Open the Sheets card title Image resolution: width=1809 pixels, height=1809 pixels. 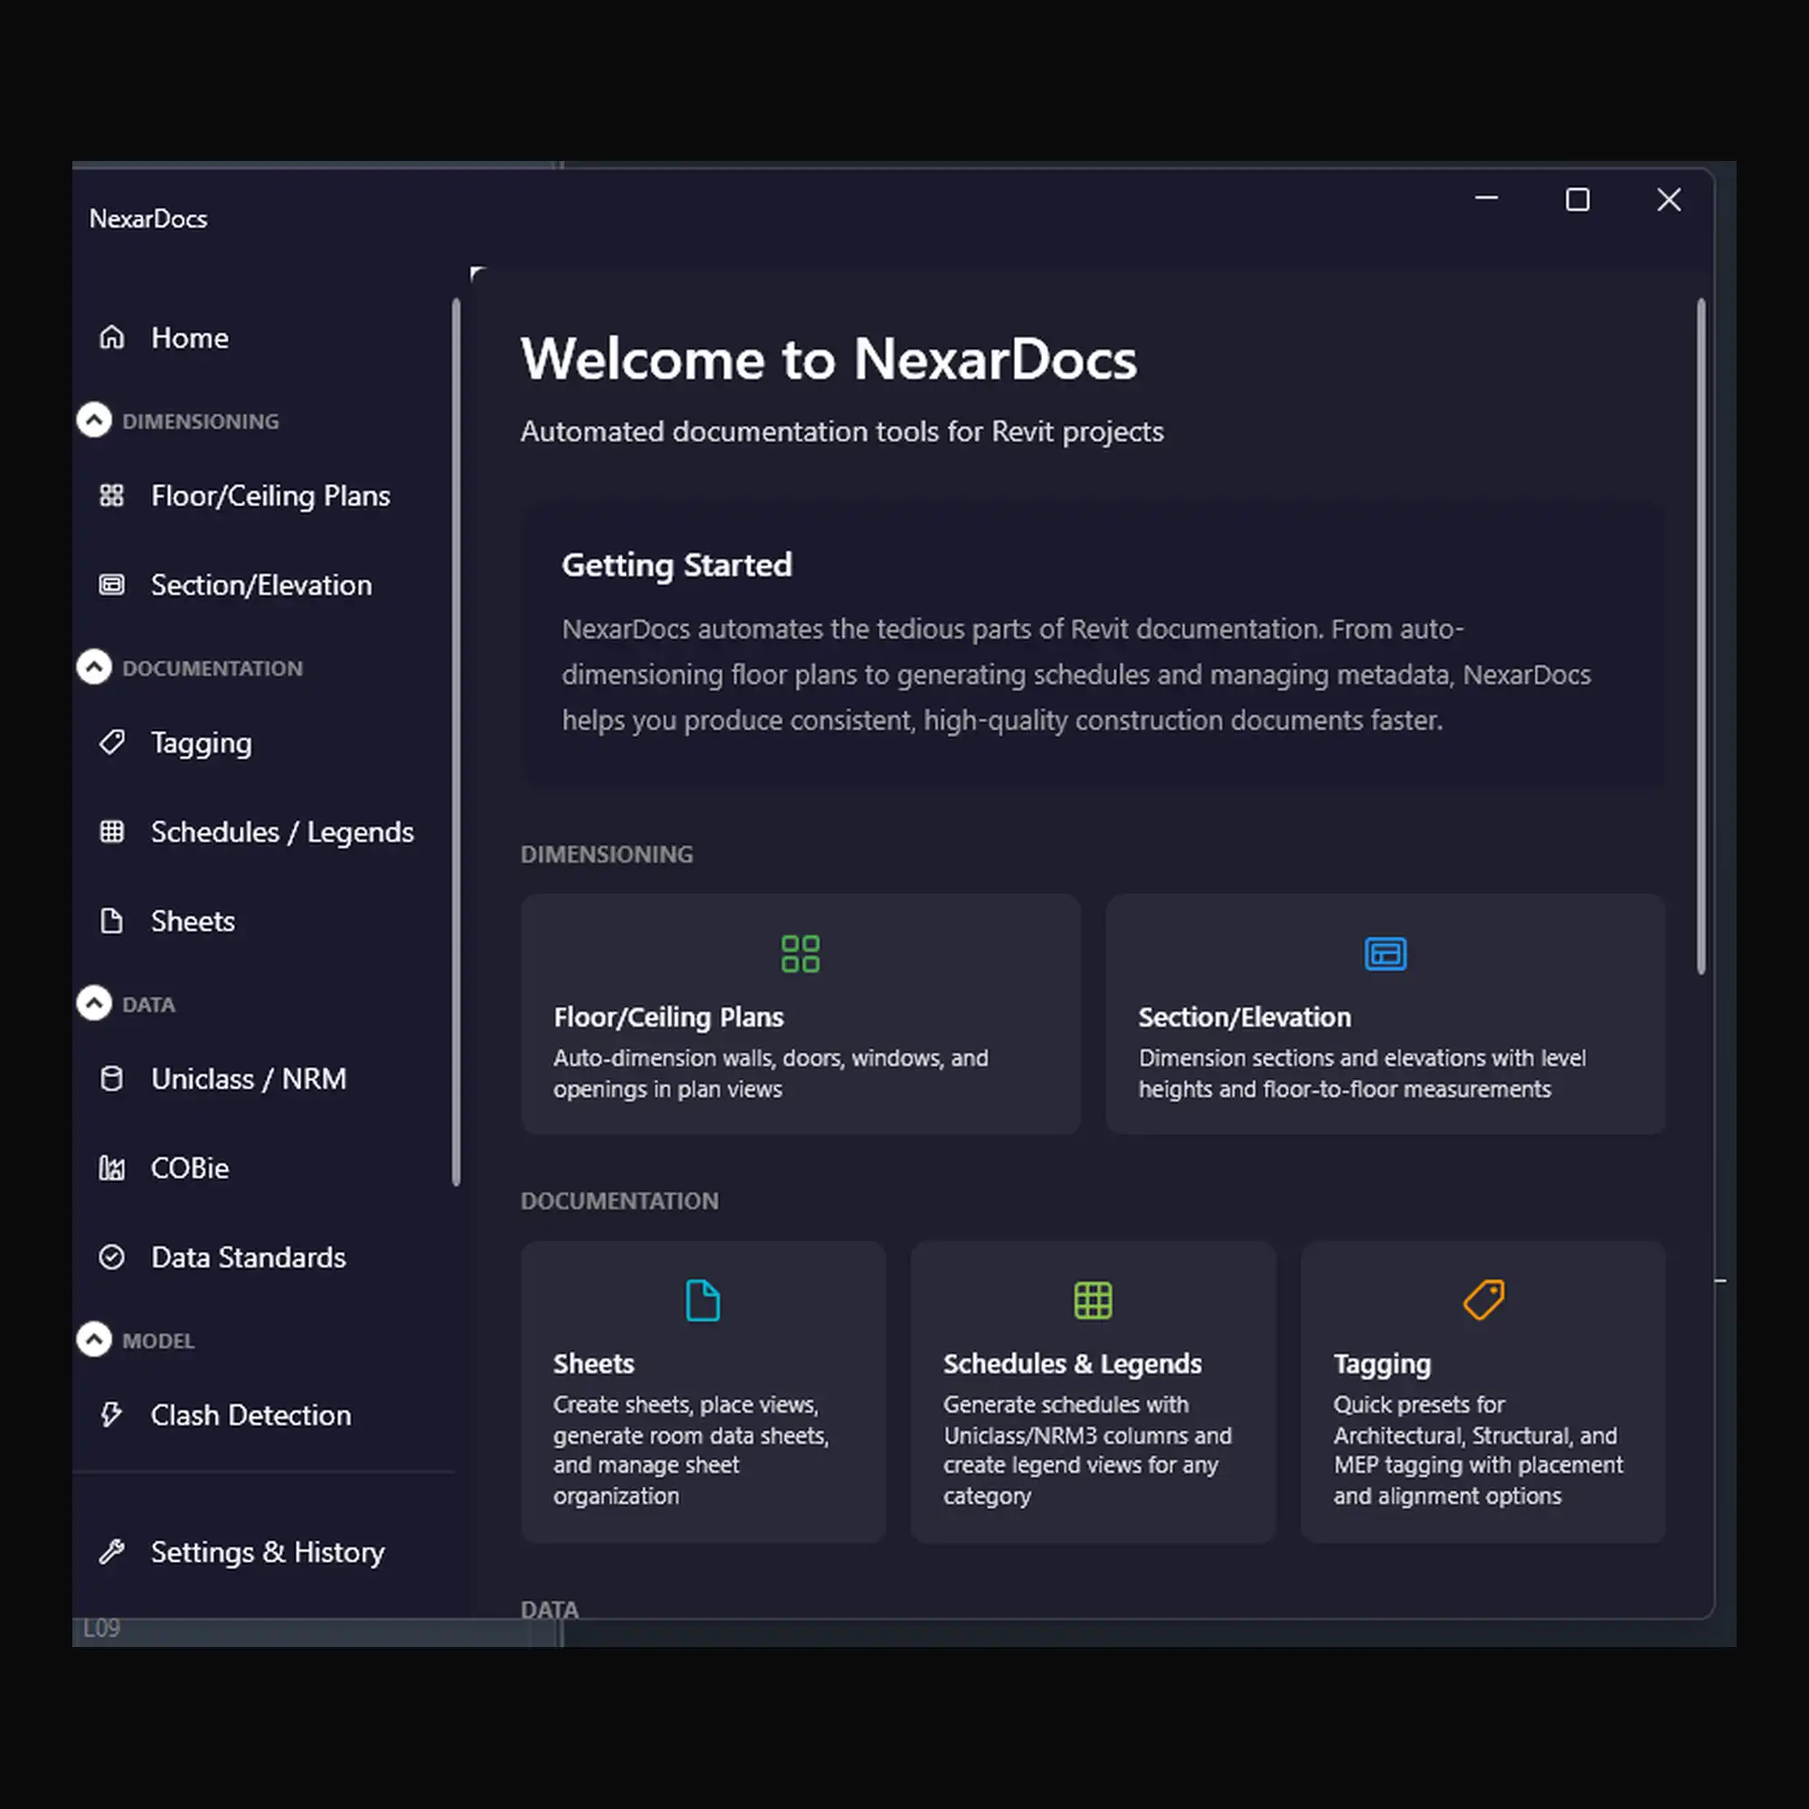tap(593, 1363)
